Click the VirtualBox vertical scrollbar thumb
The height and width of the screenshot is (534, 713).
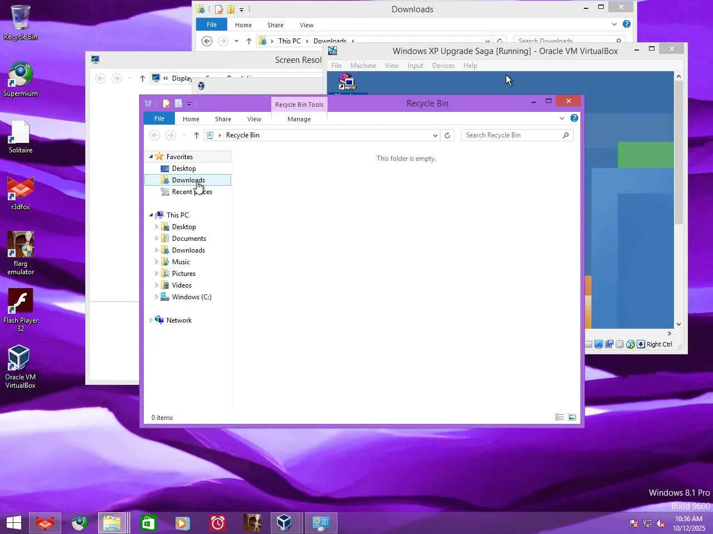pyautogui.click(x=678, y=153)
